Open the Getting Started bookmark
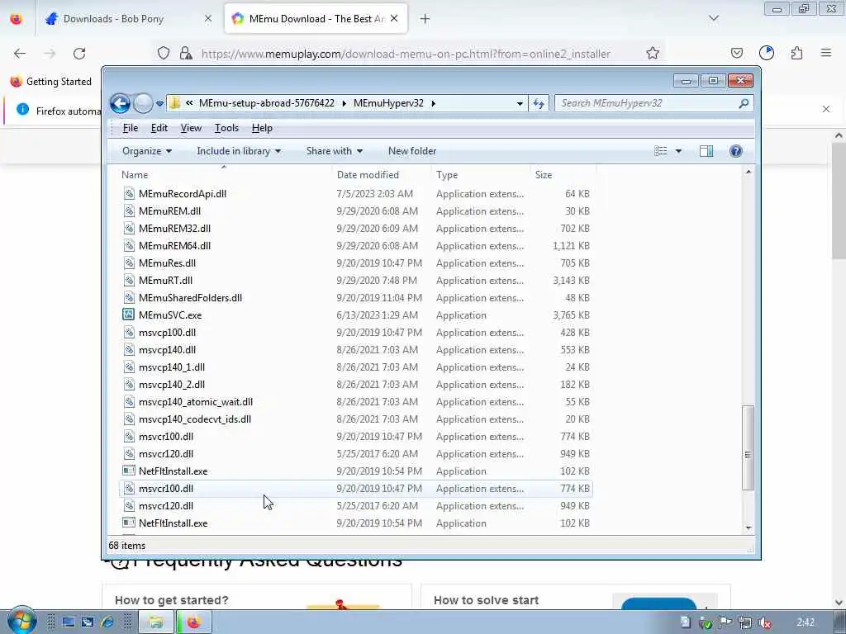 point(51,82)
